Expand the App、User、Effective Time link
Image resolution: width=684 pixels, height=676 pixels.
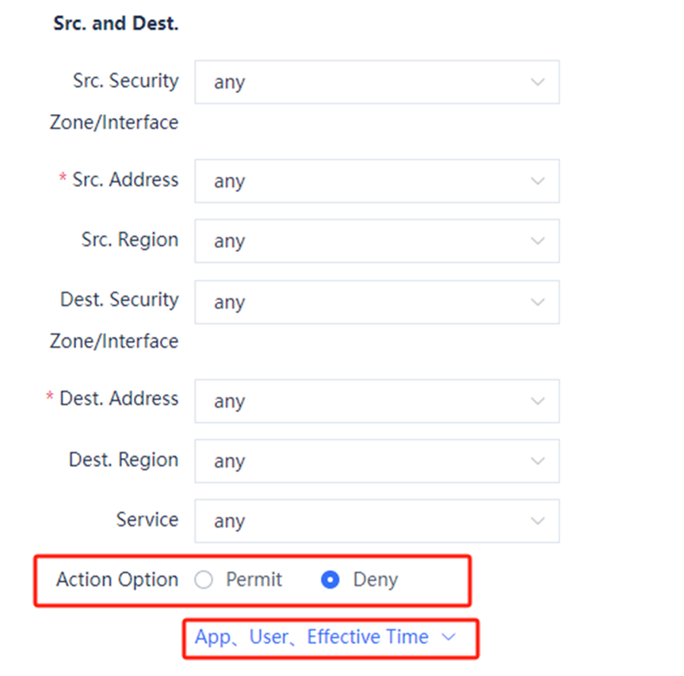click(x=311, y=638)
